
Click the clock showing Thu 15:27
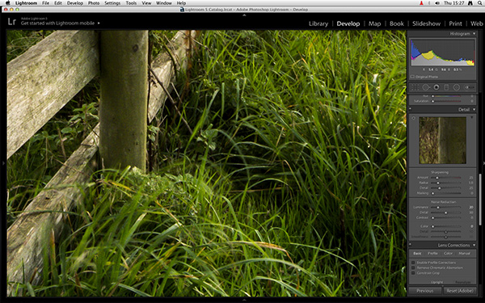coord(453,2)
